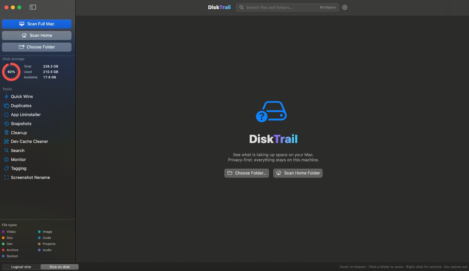Click the Projects file type label
This screenshot has width=469, height=271.
[49, 244]
